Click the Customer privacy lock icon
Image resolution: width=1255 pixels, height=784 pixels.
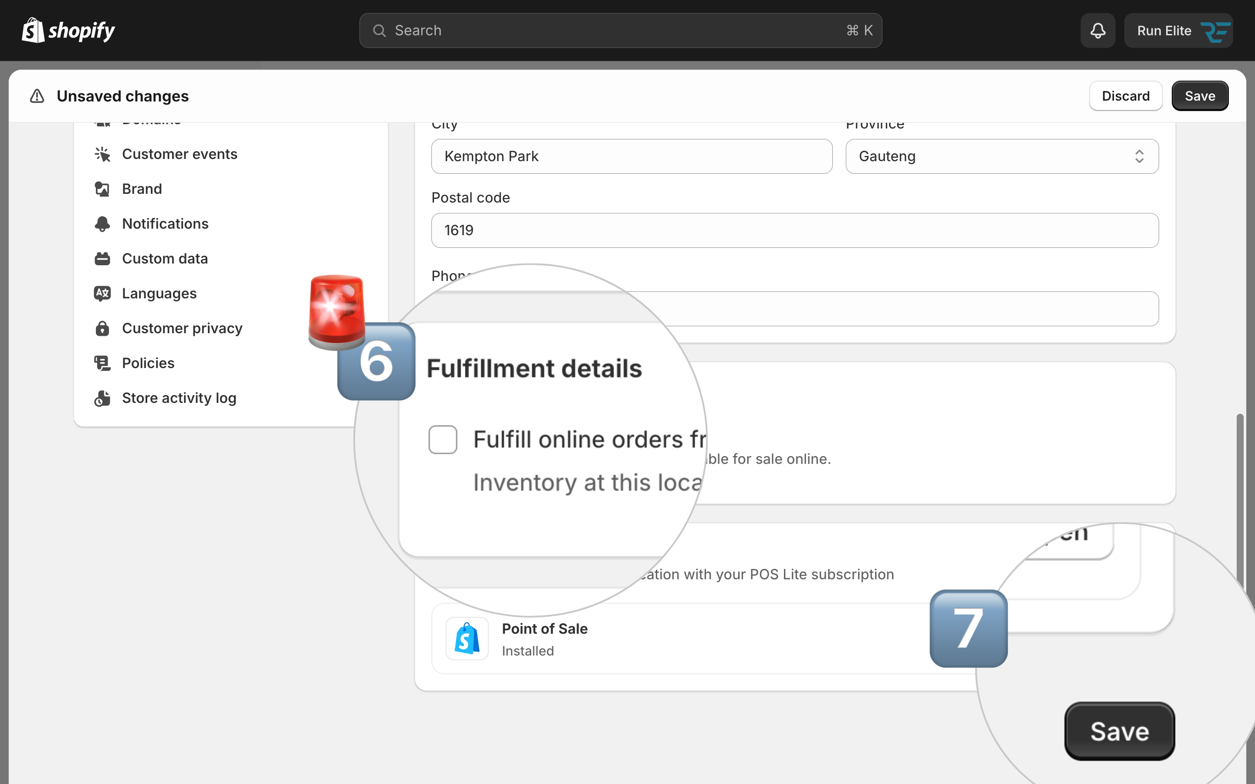pyautogui.click(x=102, y=328)
